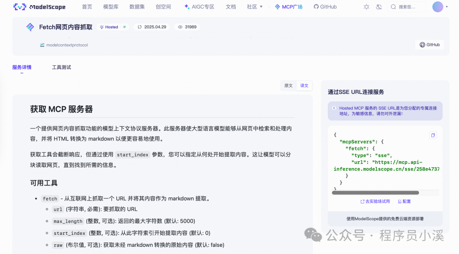Click 去实验场试用 link
This screenshot has width=459, height=254.
[375, 201]
